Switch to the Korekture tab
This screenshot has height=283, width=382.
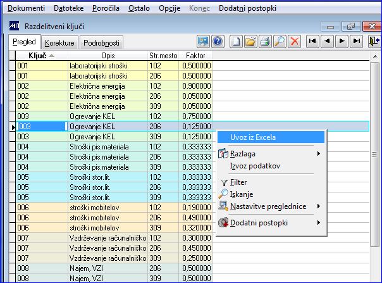(x=59, y=43)
